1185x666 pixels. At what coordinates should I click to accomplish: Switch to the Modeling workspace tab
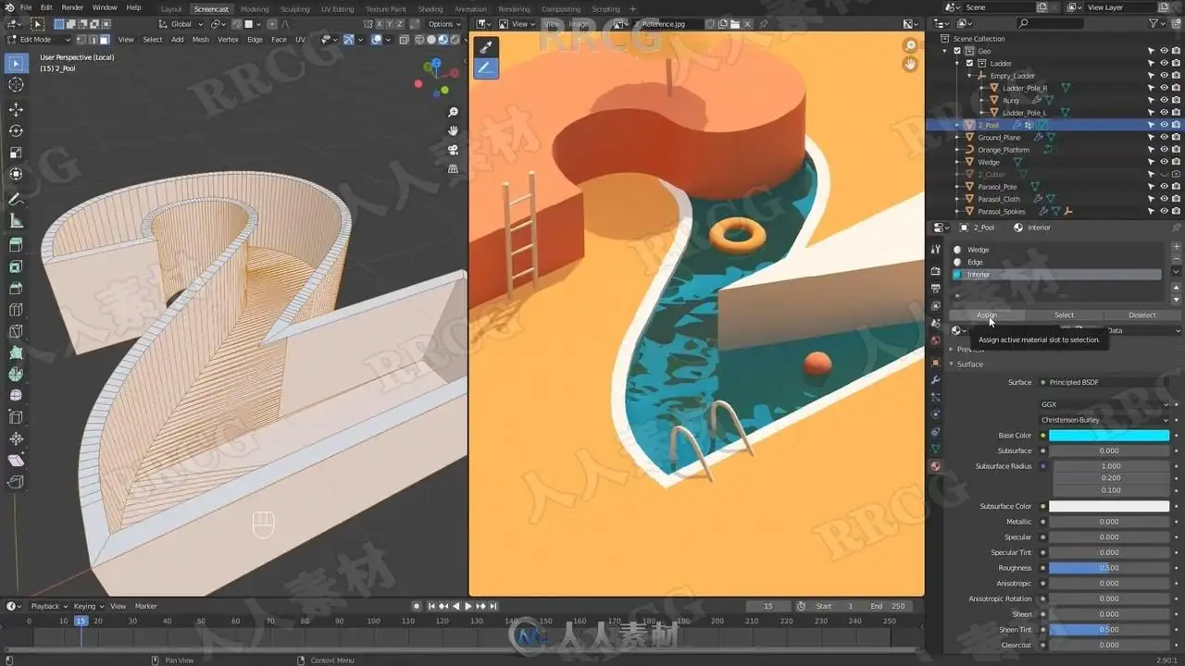tap(255, 9)
